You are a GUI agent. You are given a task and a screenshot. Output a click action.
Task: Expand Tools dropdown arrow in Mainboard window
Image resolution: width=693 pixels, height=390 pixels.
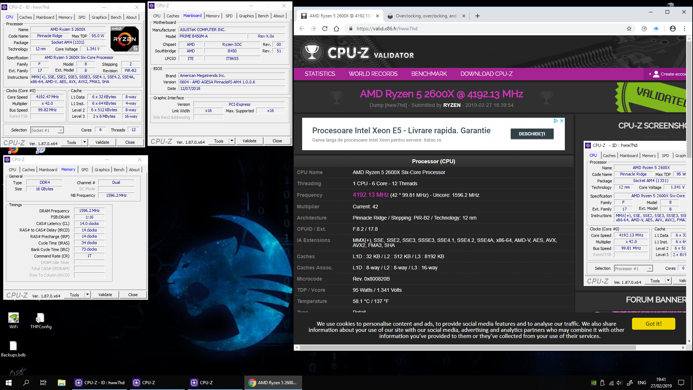tap(232, 141)
